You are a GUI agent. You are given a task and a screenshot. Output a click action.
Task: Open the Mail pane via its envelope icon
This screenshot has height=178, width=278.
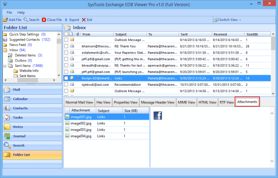click(7, 90)
